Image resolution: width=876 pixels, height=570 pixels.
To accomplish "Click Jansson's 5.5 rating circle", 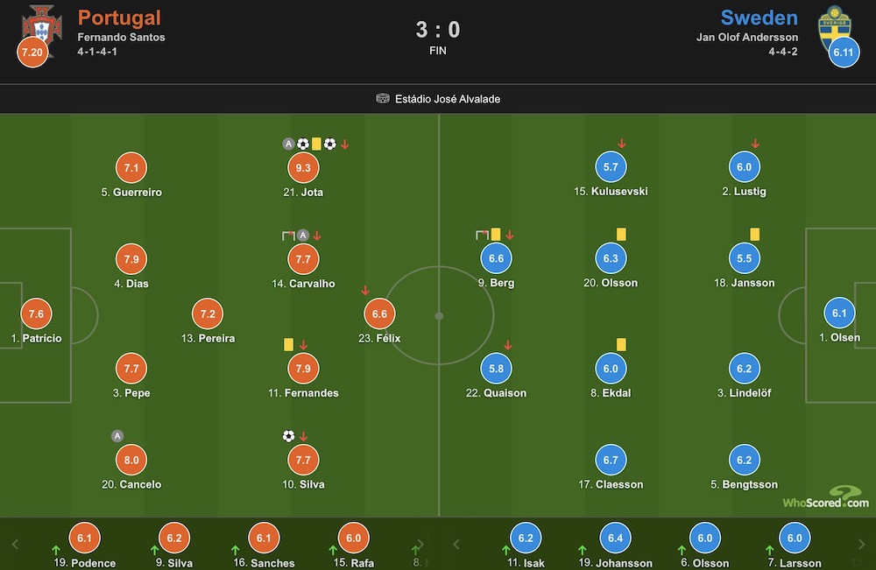I will (x=744, y=258).
